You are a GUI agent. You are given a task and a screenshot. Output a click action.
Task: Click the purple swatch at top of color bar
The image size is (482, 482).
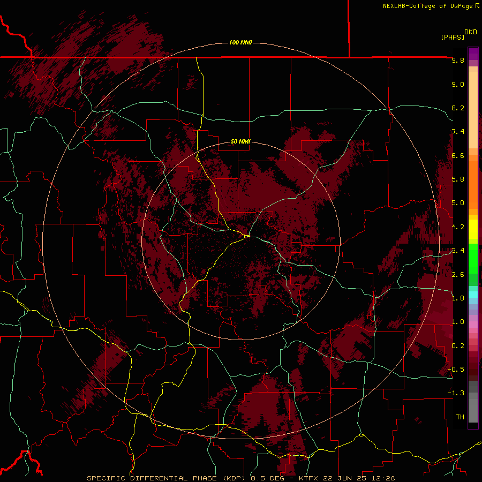pyautogui.click(x=473, y=54)
